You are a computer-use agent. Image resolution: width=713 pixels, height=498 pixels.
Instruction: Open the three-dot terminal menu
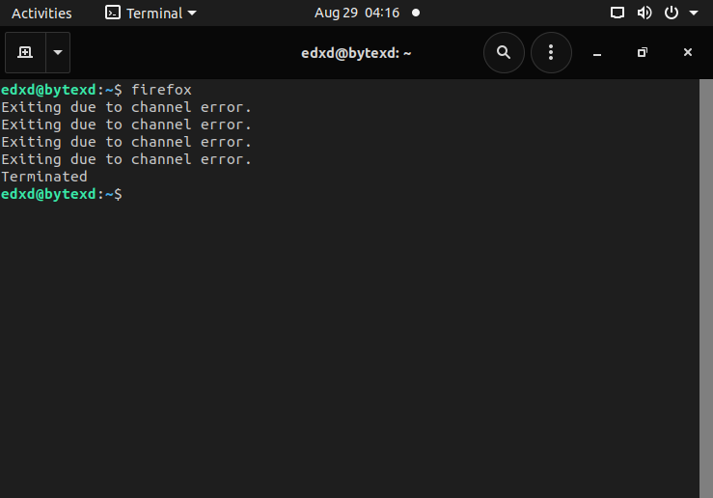click(x=551, y=53)
